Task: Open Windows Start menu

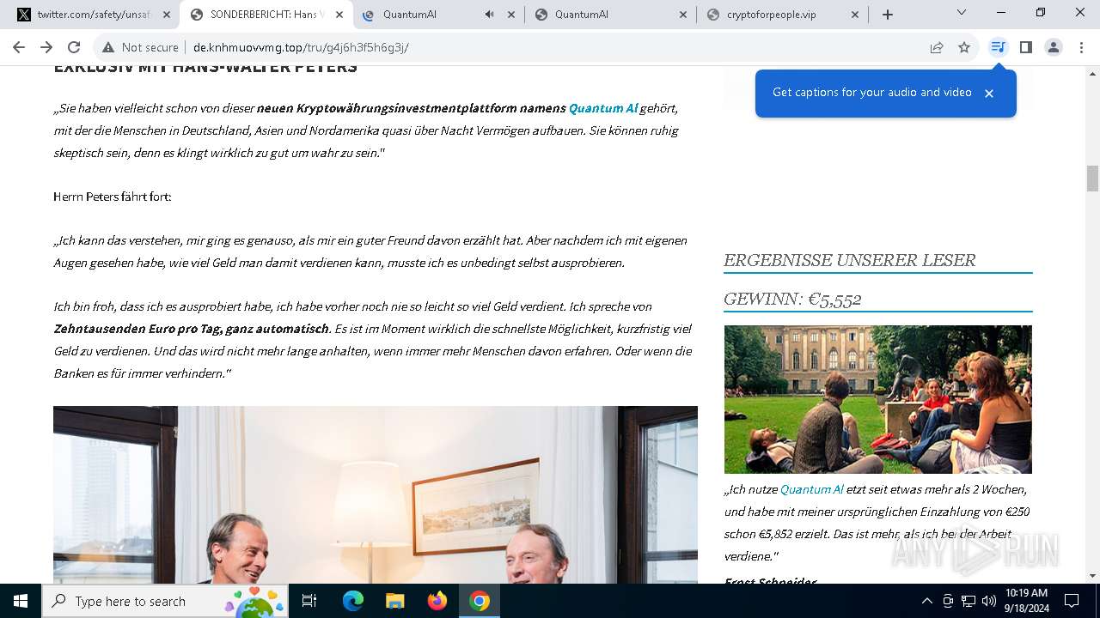Action: 21,601
